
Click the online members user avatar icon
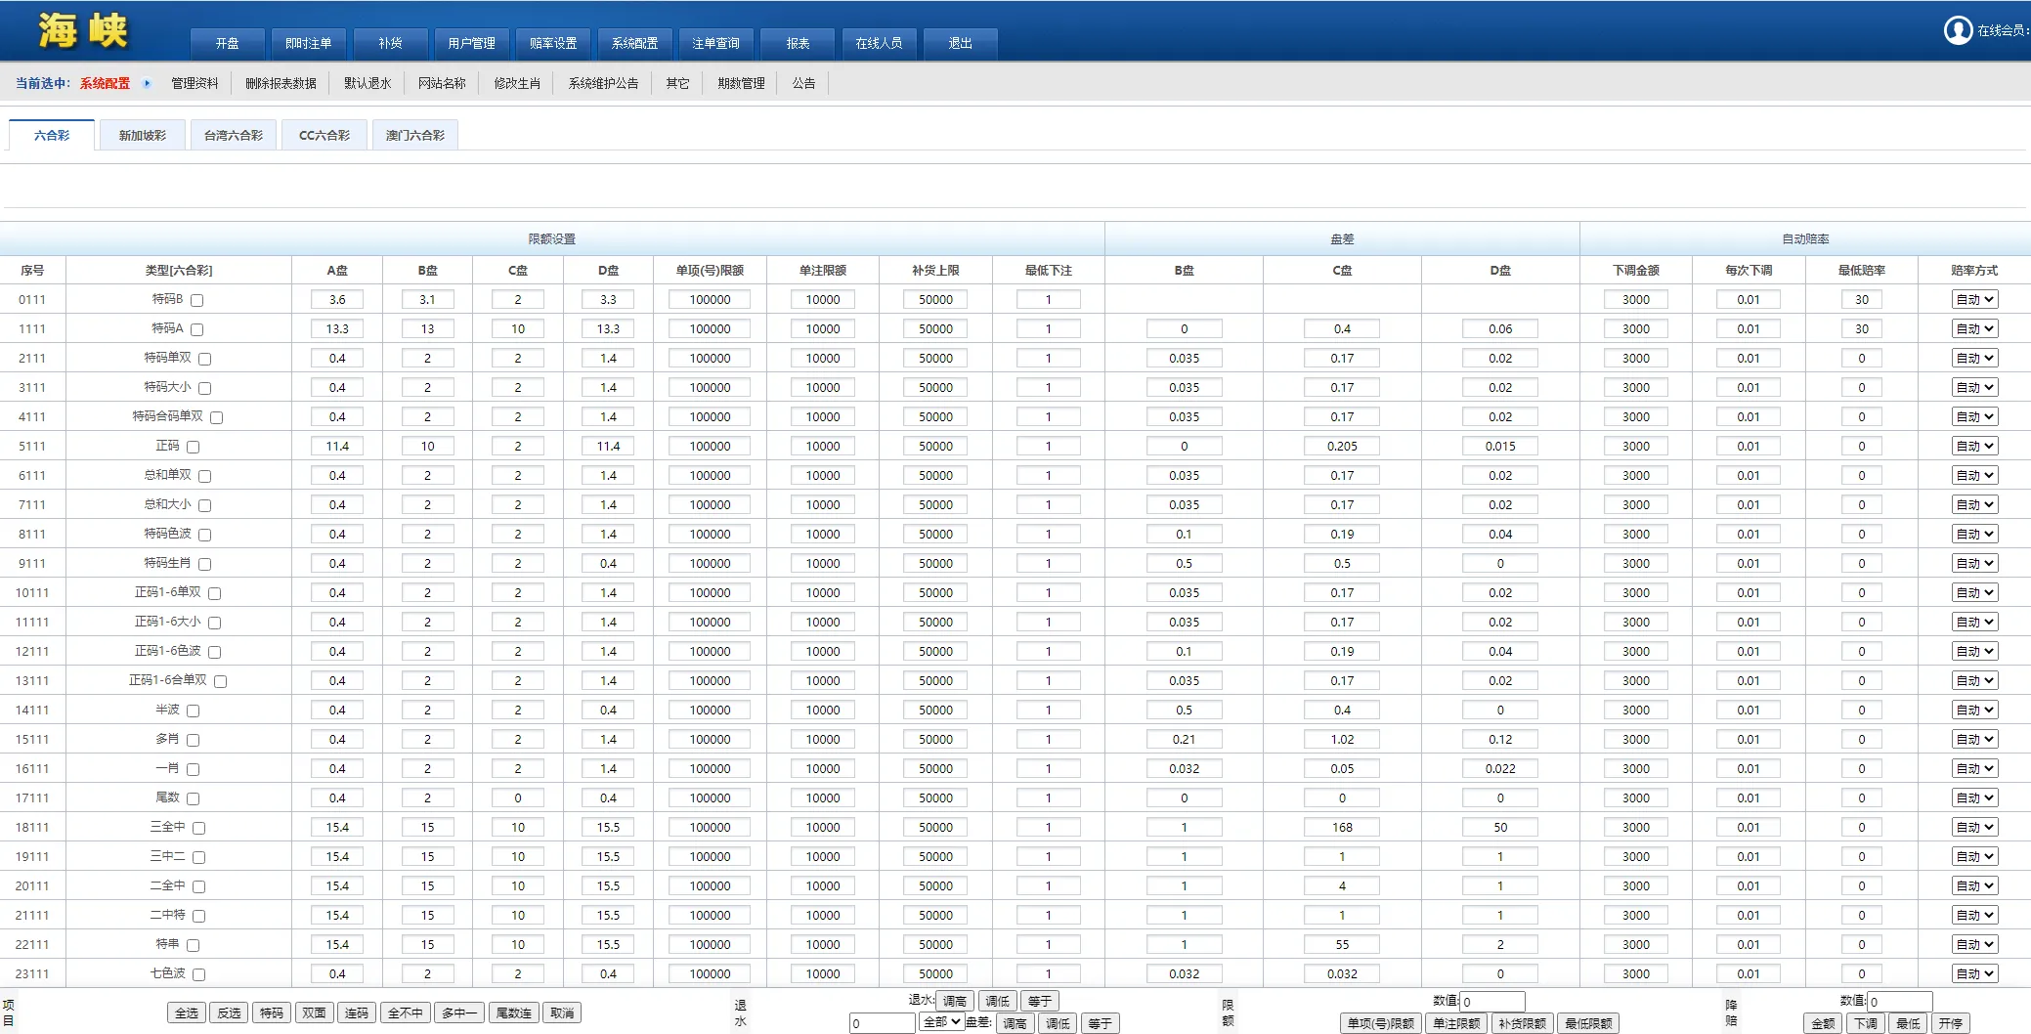(1958, 30)
